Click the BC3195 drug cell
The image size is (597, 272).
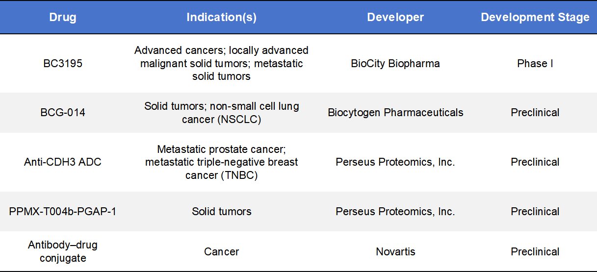[63, 63]
